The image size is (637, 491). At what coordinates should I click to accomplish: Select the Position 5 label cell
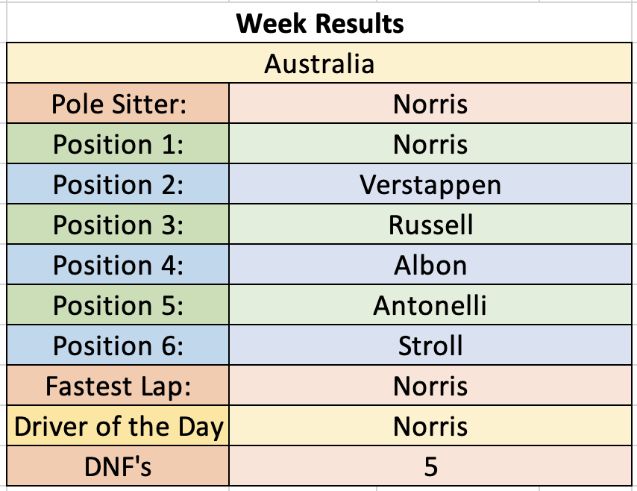pos(118,304)
